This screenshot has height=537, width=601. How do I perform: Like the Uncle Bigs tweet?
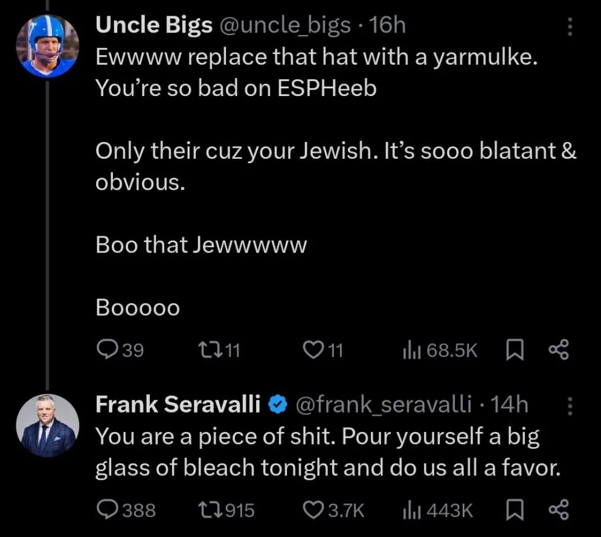[312, 350]
